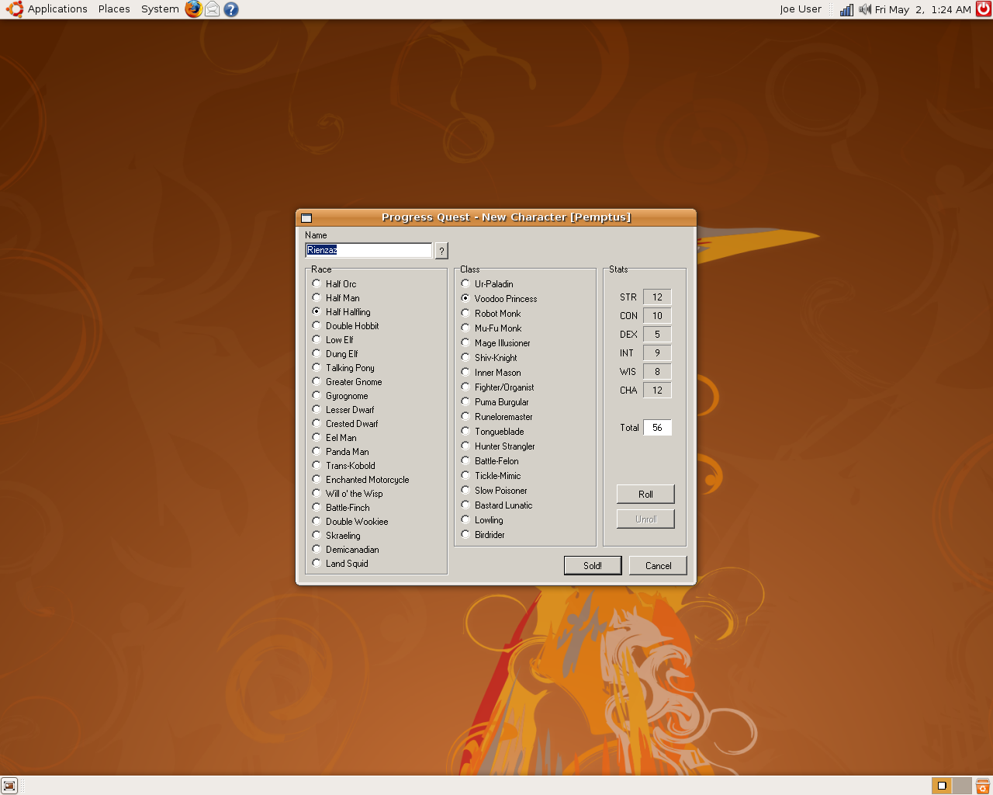Open the mail client launcher icon

(x=212, y=9)
